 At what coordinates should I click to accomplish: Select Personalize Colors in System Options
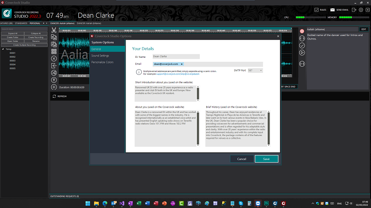pyautogui.click(x=102, y=62)
